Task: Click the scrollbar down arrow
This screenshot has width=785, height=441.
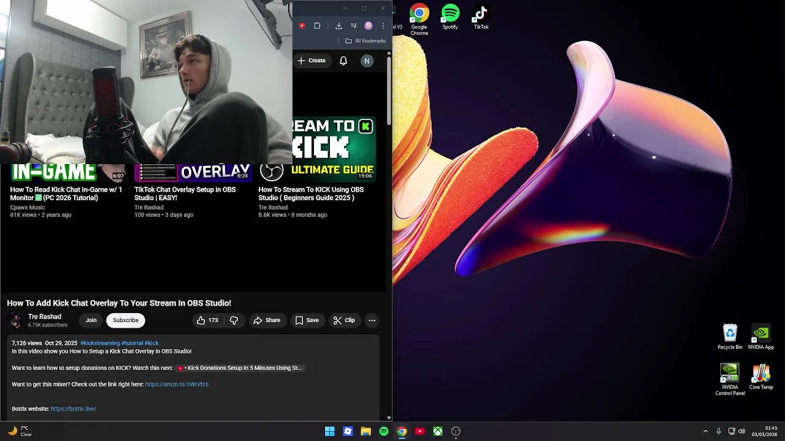Action: pos(389,418)
